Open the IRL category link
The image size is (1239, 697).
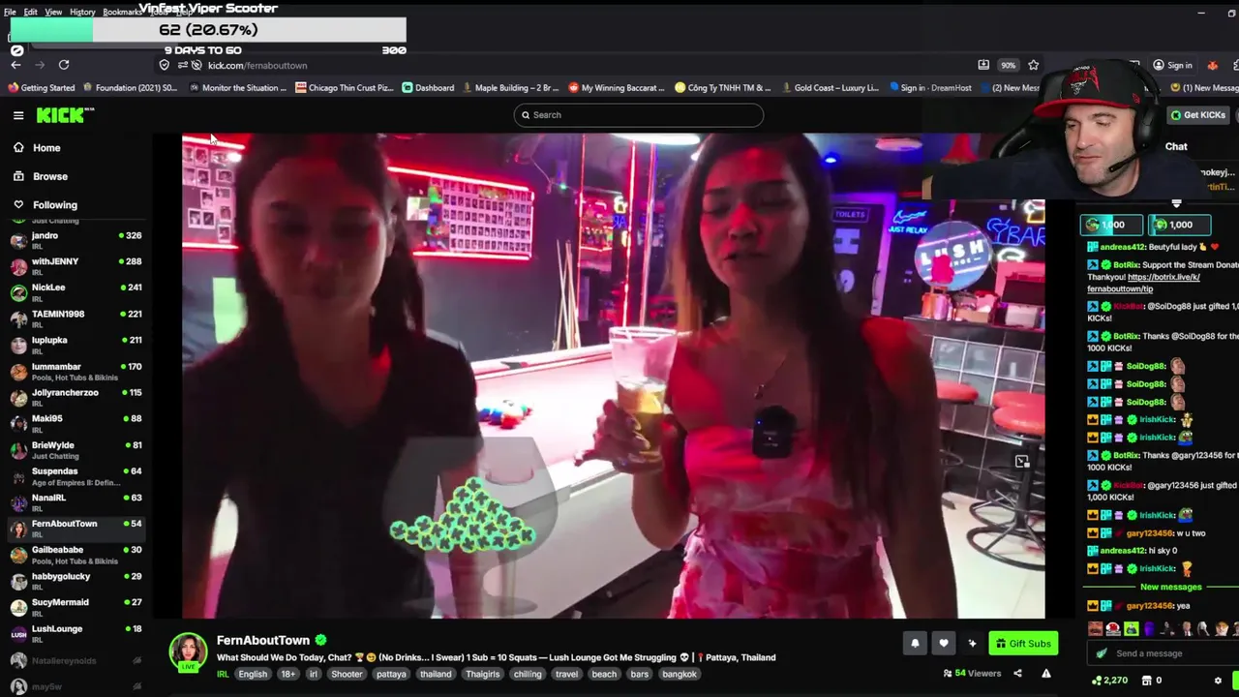[x=223, y=675]
